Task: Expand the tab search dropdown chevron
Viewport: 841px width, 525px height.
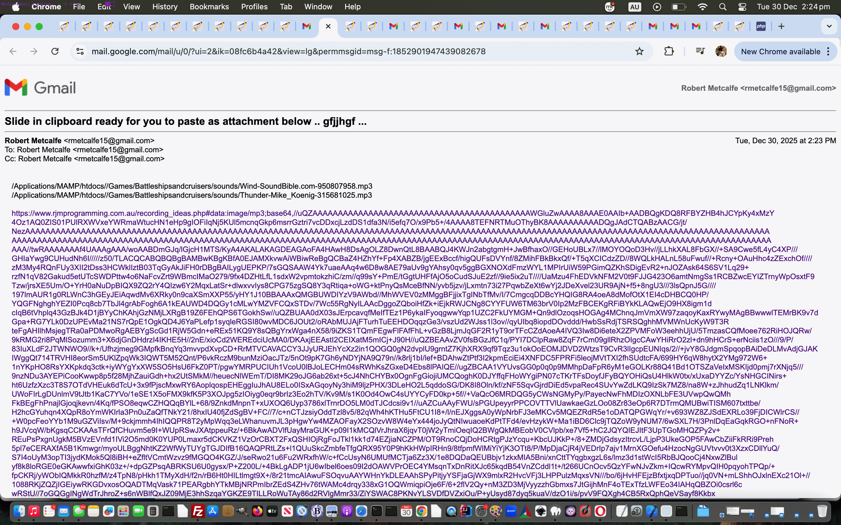Action: [x=829, y=26]
